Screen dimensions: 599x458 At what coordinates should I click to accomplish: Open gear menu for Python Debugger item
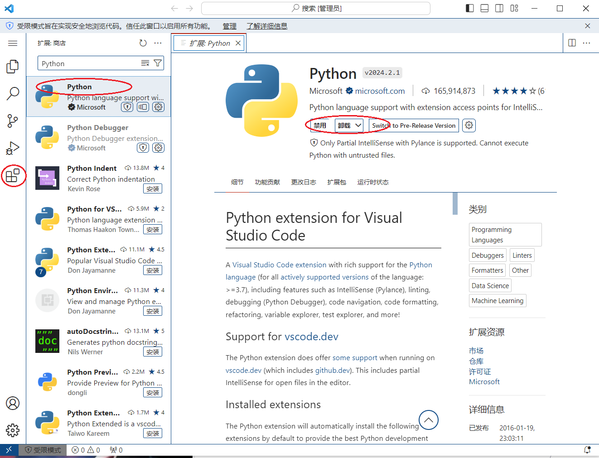click(x=158, y=148)
